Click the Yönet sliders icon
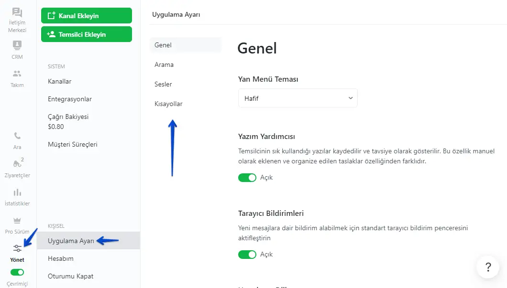The image size is (507, 288). 17,248
